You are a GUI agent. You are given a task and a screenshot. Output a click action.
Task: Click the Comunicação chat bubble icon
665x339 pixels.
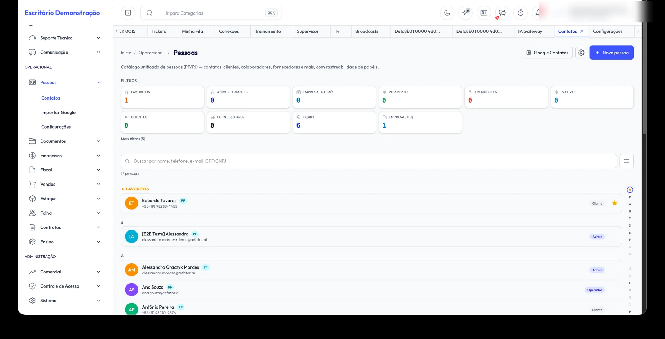(33, 52)
